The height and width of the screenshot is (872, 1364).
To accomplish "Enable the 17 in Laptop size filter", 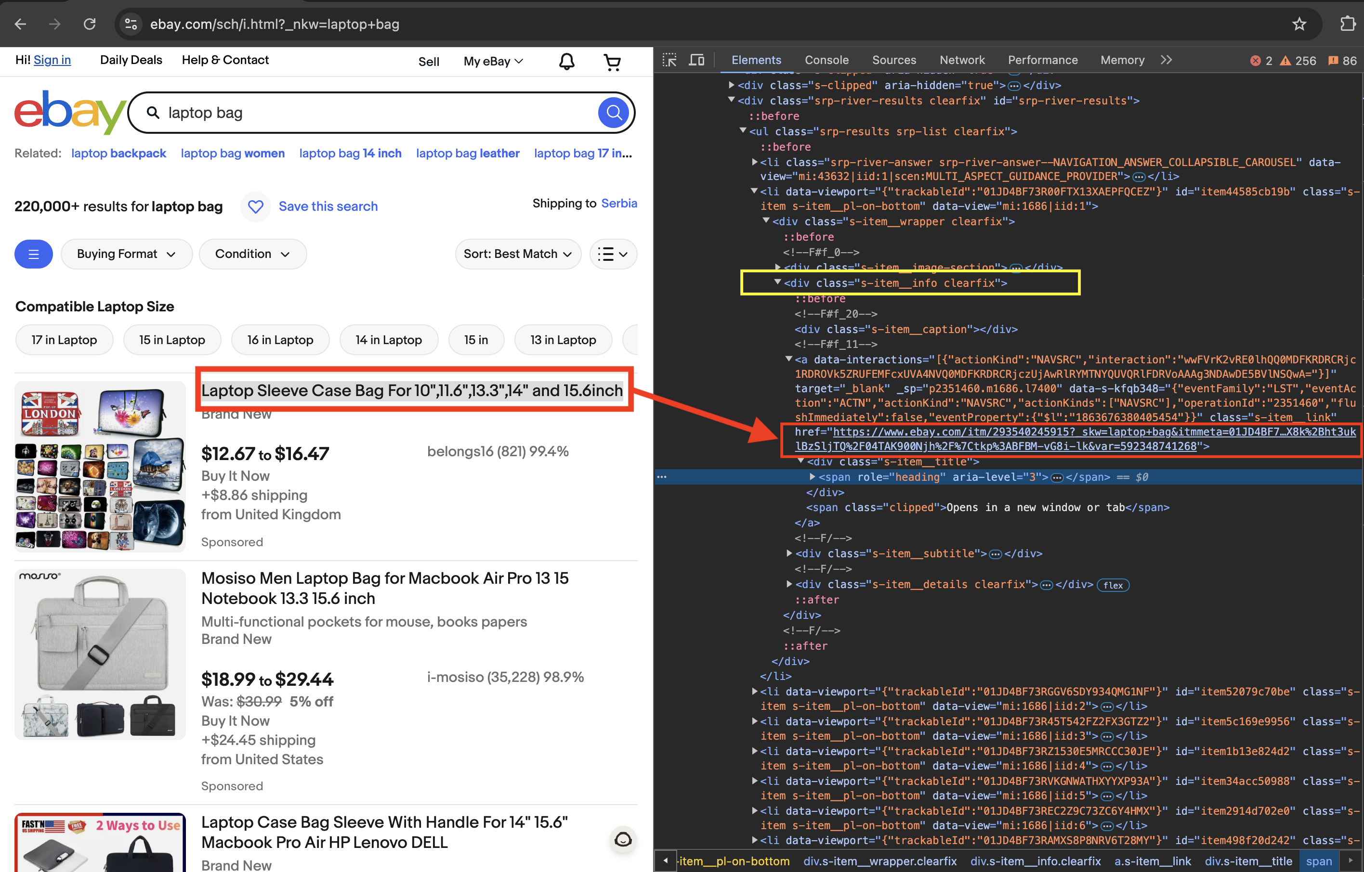I will tap(64, 339).
